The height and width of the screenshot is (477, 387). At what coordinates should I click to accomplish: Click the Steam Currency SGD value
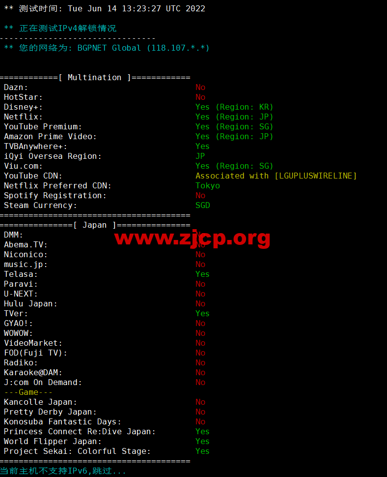[203, 206]
